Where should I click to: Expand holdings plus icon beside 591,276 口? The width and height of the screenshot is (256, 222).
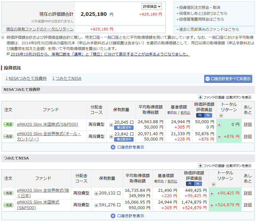96,205
